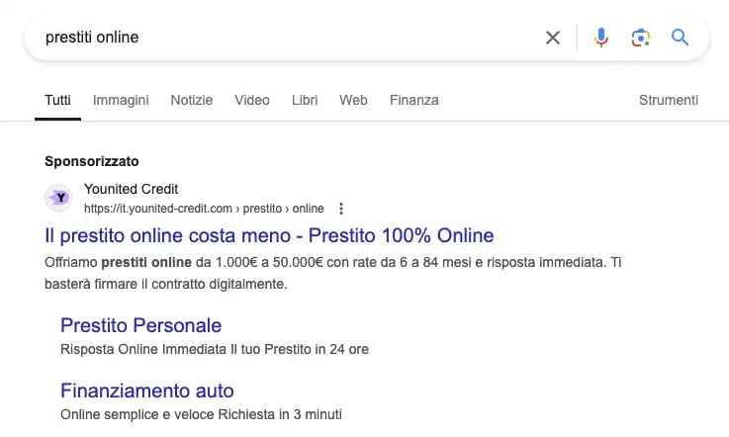Image resolution: width=729 pixels, height=437 pixels.
Task: Submit search with the magnifying glass icon
Action: [680, 38]
